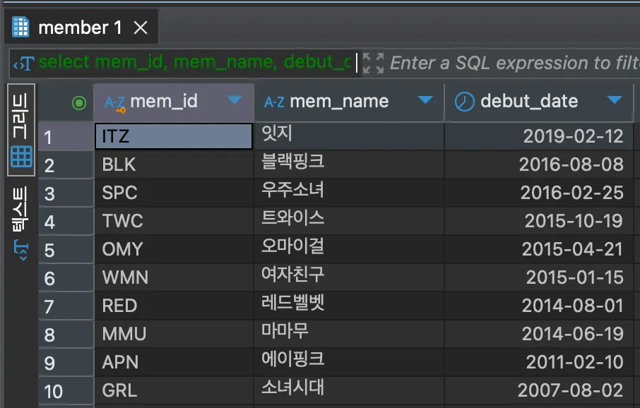Click the debut_date column header
Screen dimensions: 640x408
click(x=539, y=102)
